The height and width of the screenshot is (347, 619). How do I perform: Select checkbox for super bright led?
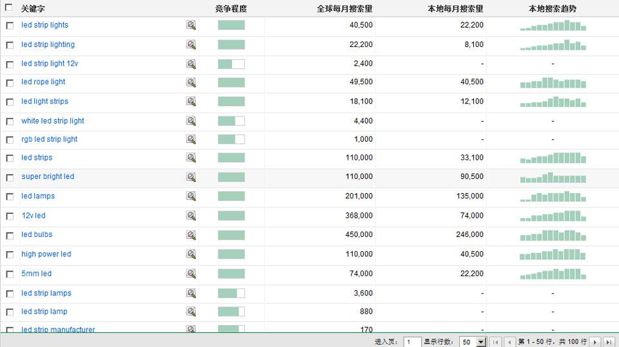(x=9, y=177)
